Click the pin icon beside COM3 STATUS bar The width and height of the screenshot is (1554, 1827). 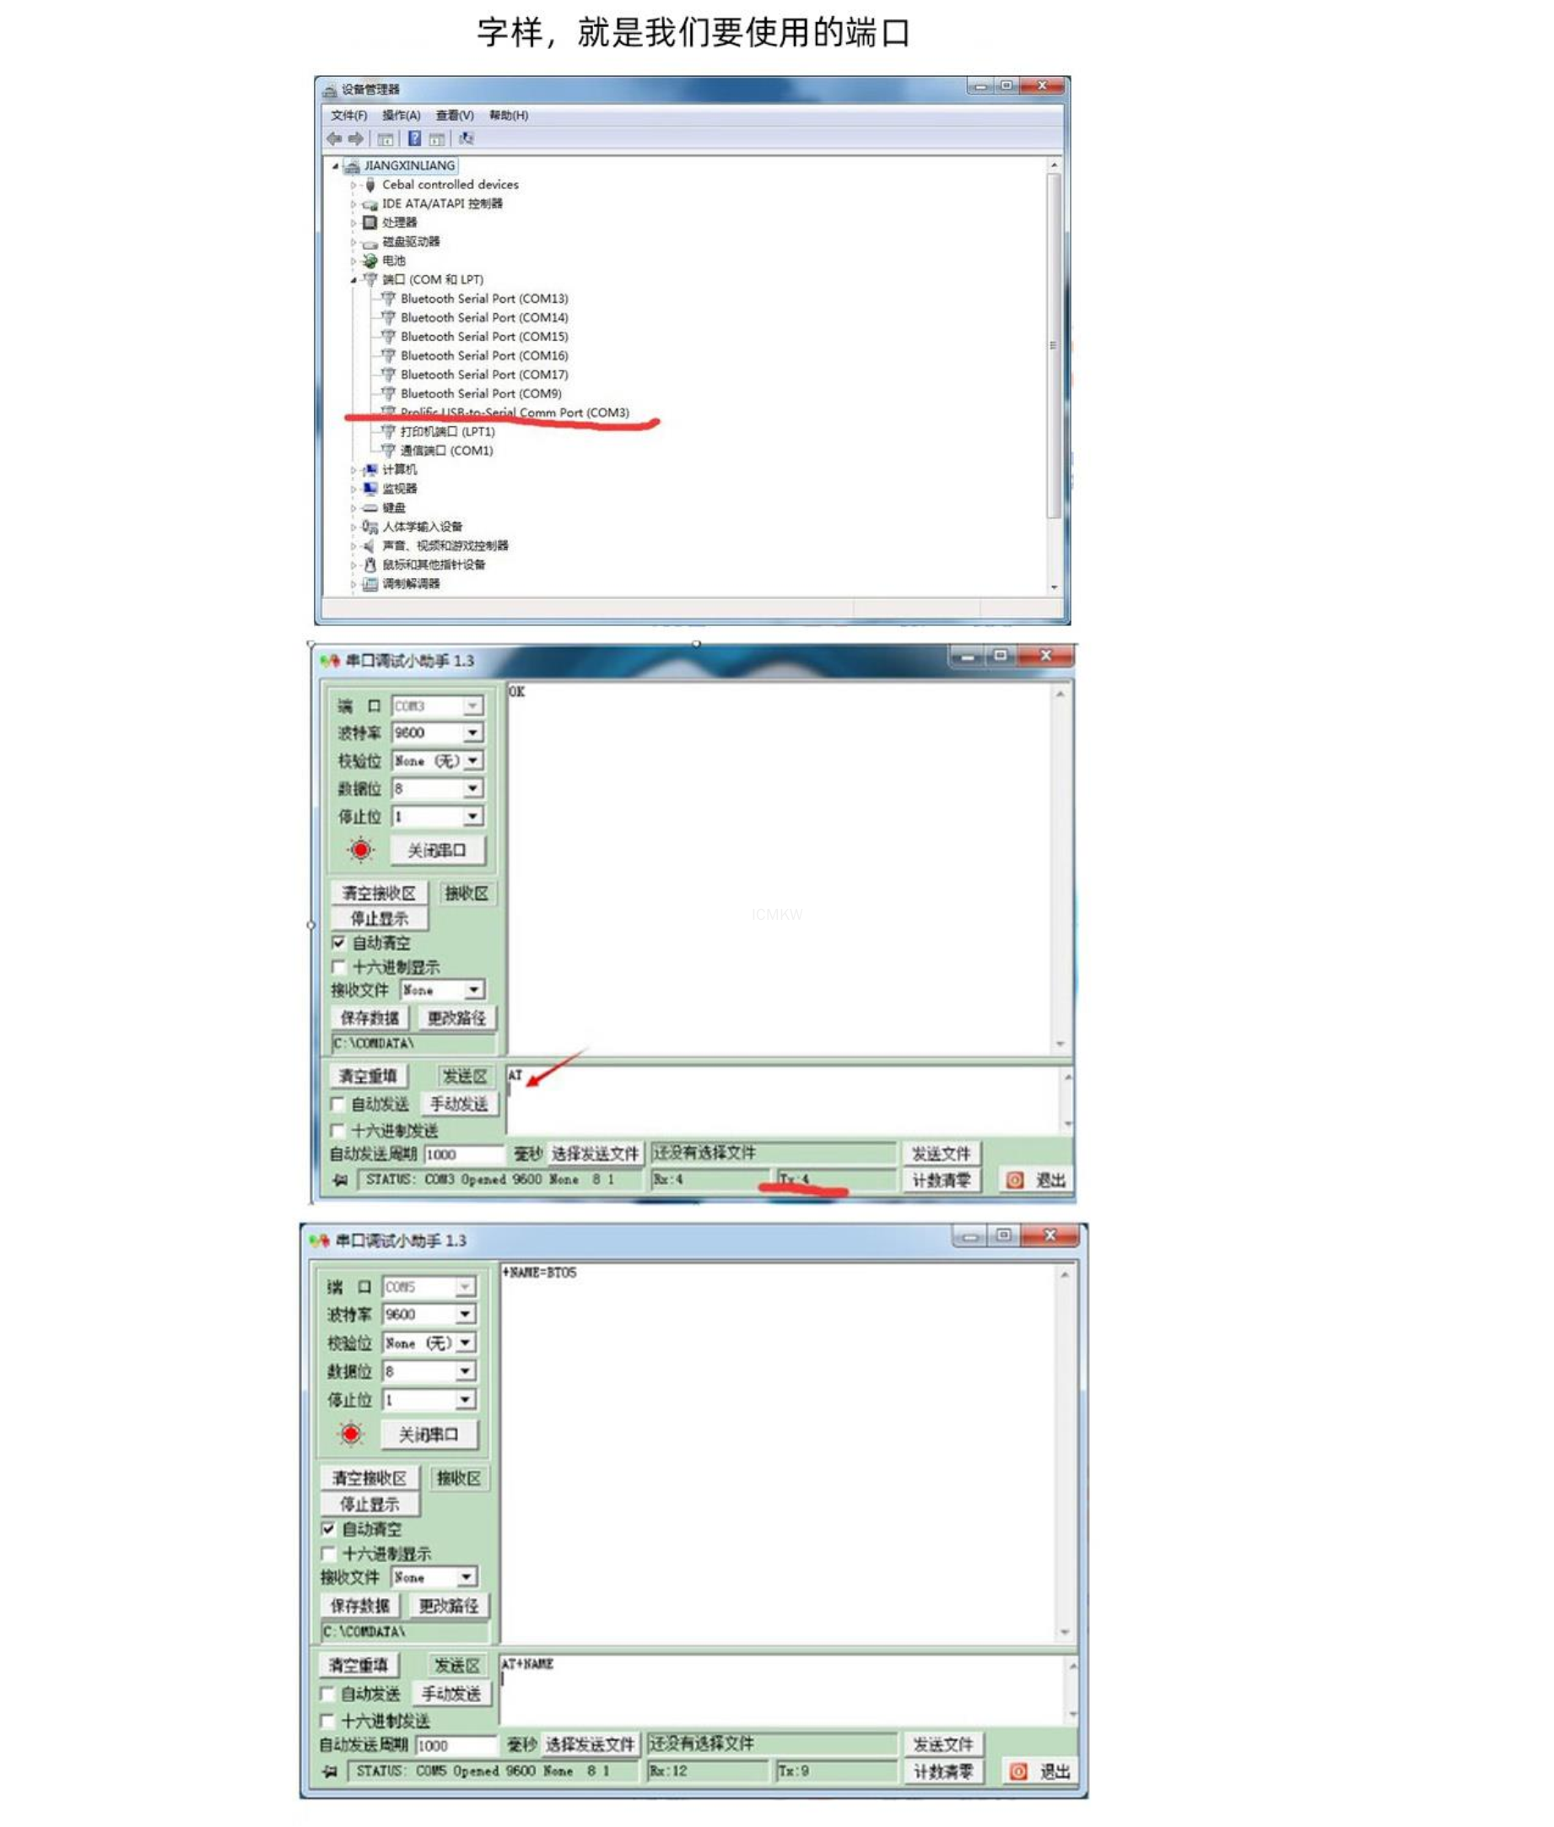point(340,1179)
